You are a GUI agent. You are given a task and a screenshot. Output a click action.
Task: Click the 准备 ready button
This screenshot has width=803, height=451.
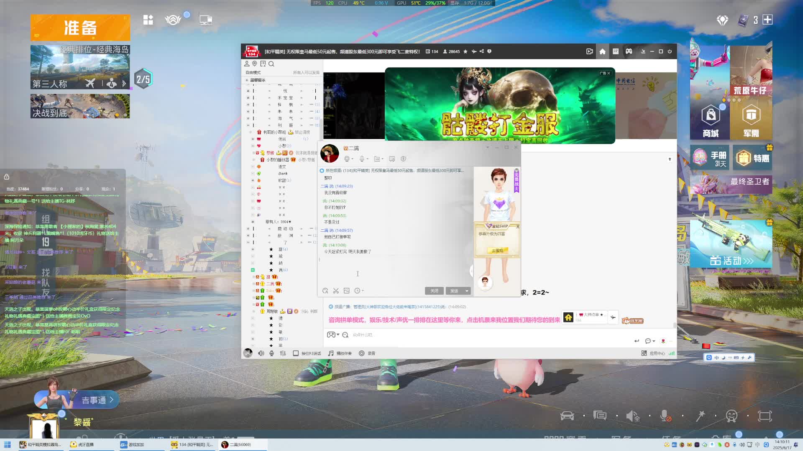80,28
